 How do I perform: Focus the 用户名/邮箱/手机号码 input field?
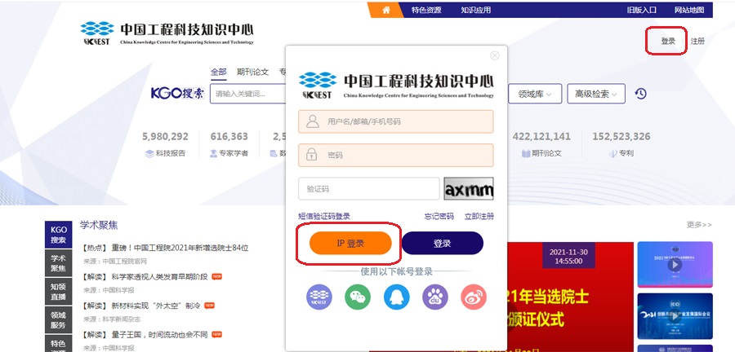click(x=395, y=121)
